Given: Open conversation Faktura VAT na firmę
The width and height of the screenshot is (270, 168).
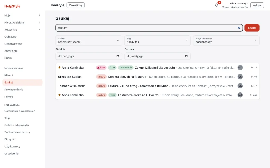Looking at the screenshot, I should click(157, 86).
